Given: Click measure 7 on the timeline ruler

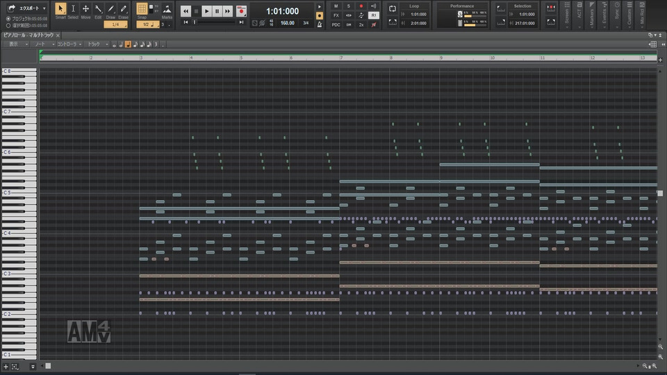Looking at the screenshot, I should (341, 58).
